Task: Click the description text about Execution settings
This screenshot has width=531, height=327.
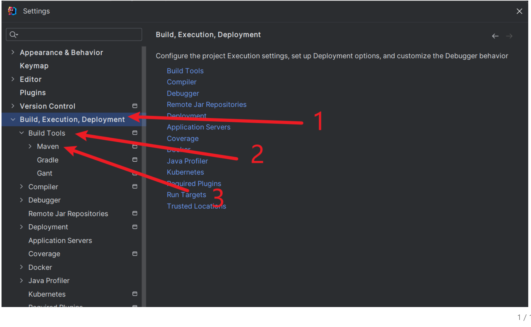Action: click(x=332, y=56)
